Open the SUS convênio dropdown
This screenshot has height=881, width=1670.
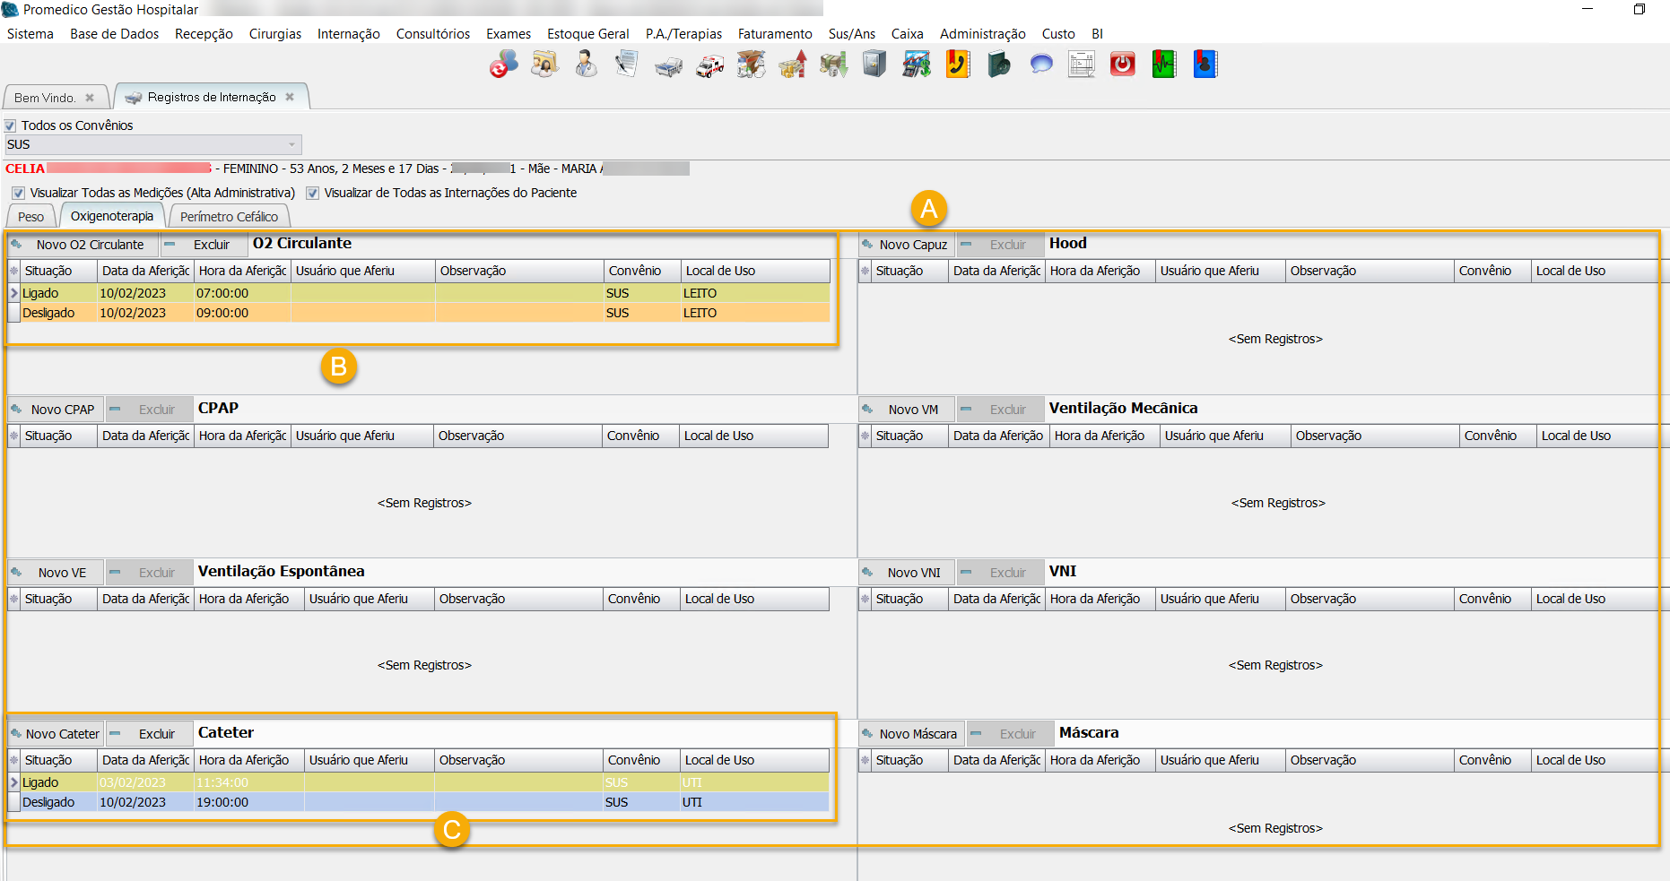tap(291, 145)
